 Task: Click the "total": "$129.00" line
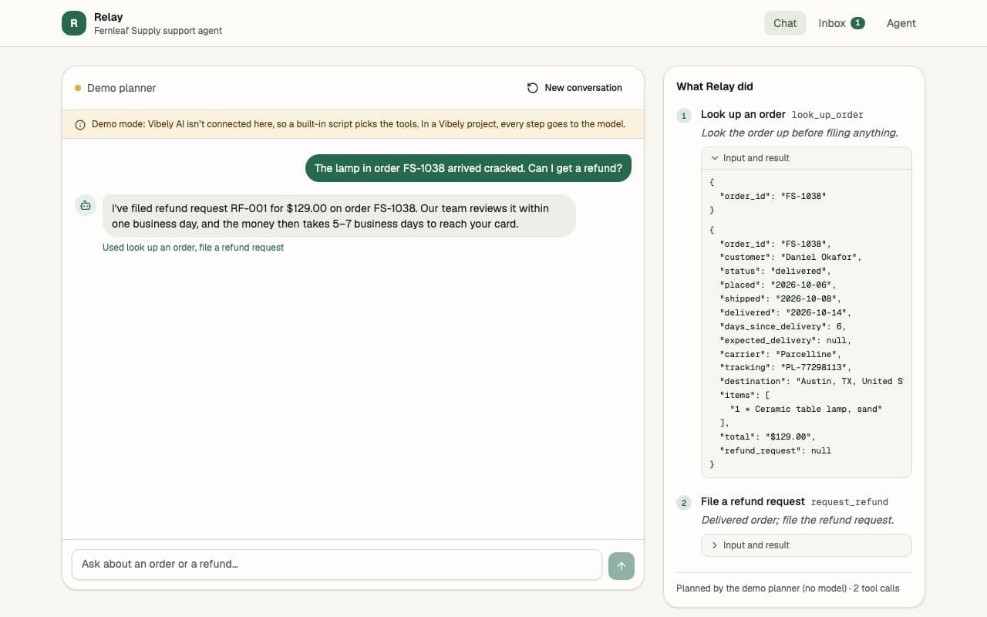click(767, 437)
